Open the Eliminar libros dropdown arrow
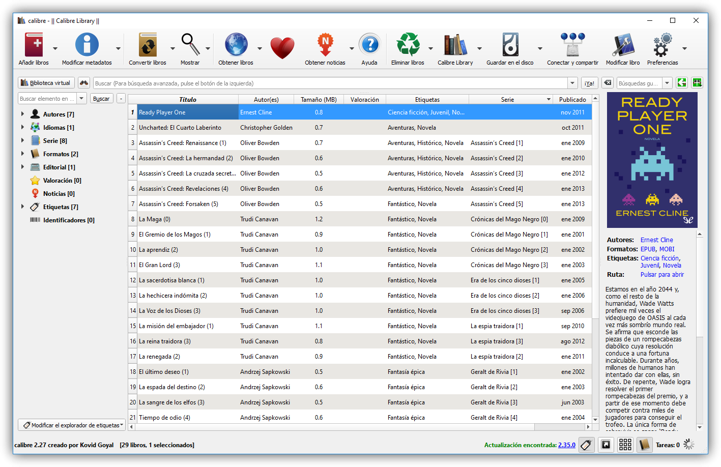Screen dimensions: 721x467 (430, 49)
